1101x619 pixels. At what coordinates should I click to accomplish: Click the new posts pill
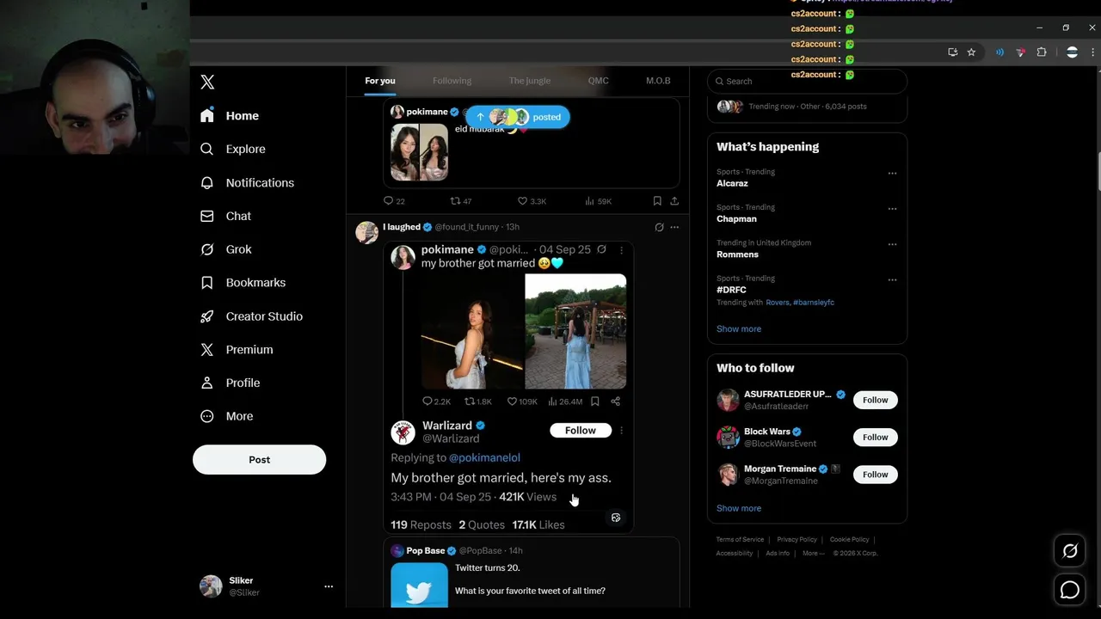coord(518,117)
